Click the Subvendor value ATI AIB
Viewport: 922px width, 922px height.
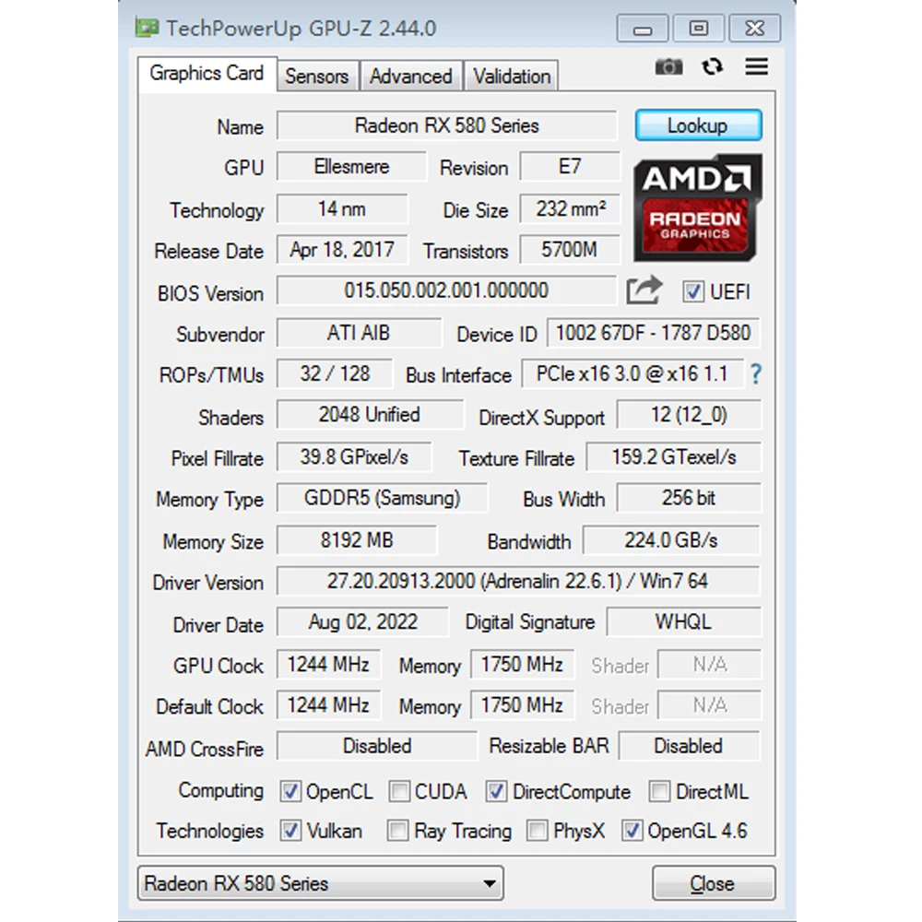pos(359,333)
